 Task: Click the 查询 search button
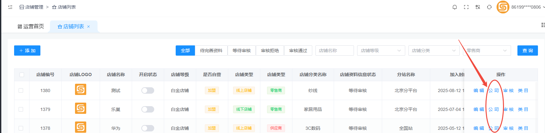pyautogui.click(x=527, y=51)
